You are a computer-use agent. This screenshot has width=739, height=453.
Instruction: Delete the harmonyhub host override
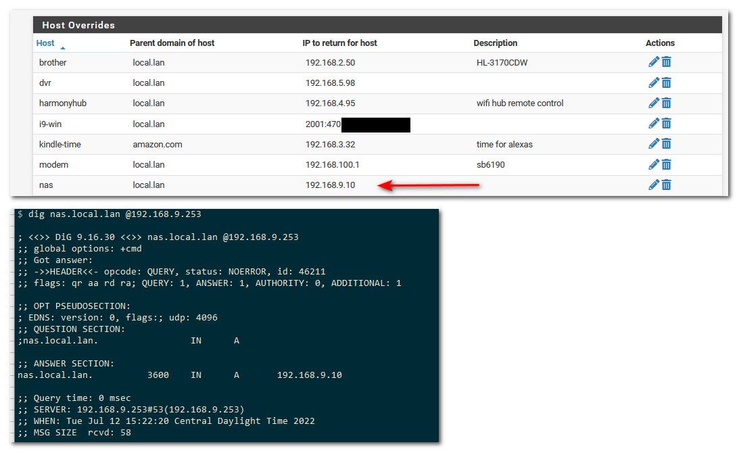[x=667, y=103]
